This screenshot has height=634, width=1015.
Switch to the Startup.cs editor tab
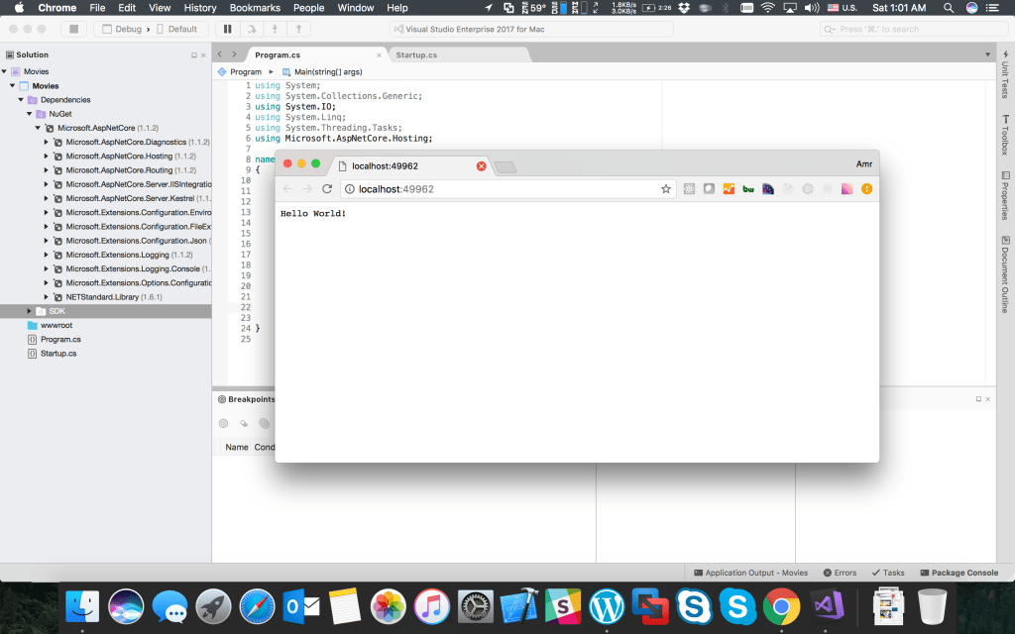(416, 55)
